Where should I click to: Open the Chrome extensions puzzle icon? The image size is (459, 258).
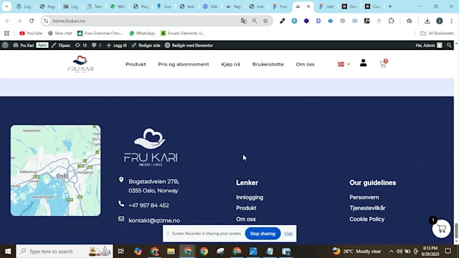click(391, 21)
